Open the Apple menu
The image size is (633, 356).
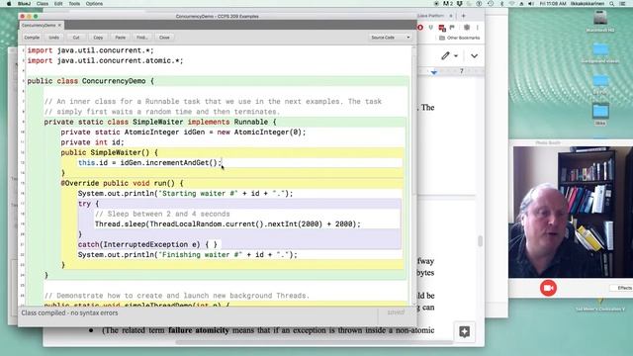click(x=9, y=4)
